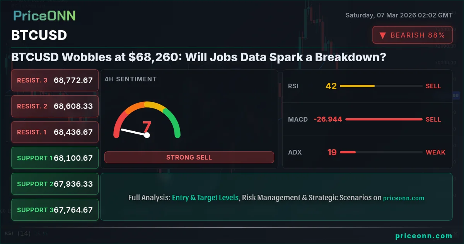This screenshot has width=464, height=244.
Task: Select the SUPPORT 3 level 67,764.67
Action: point(55,210)
